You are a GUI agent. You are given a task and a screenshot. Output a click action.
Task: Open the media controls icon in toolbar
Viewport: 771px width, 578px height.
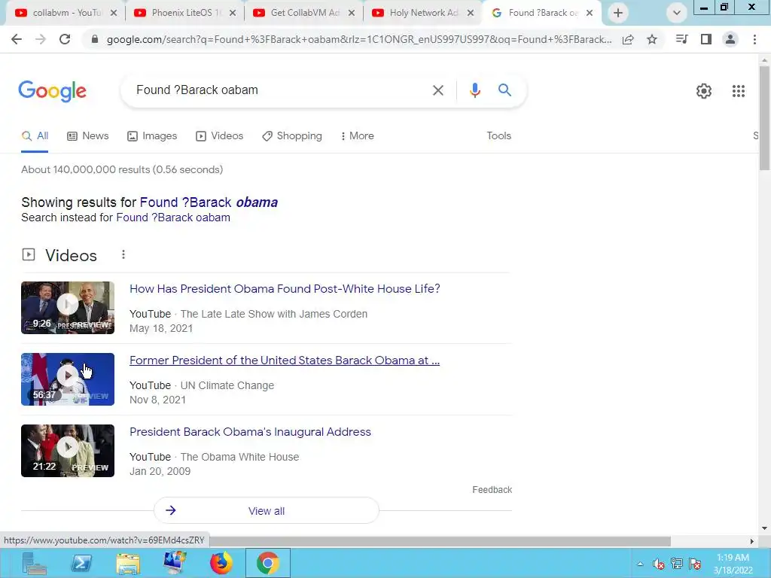click(x=681, y=39)
